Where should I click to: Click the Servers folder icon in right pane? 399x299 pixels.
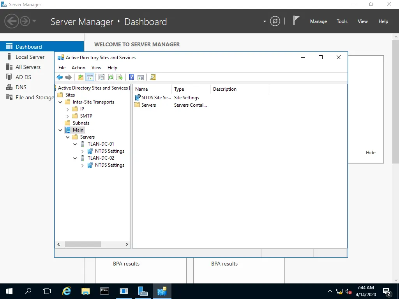coord(137,105)
